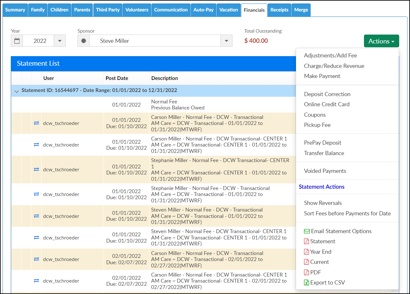The width and height of the screenshot is (410, 294).
Task: Click transfer icon for Carson Miller DCW - Transactional 01/01/2022 row
Action: [37, 123]
